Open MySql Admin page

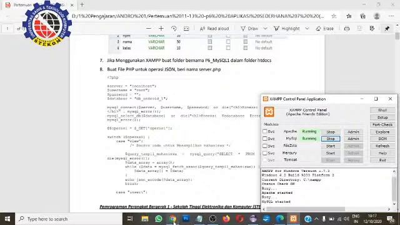click(x=353, y=139)
